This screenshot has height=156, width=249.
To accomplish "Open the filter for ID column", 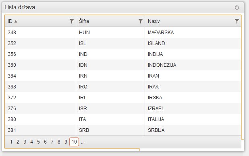I will click(72, 21).
